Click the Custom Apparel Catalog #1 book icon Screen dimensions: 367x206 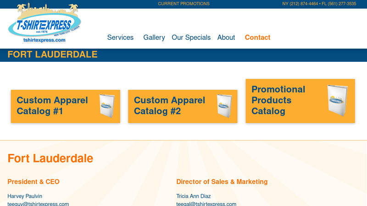click(106, 106)
